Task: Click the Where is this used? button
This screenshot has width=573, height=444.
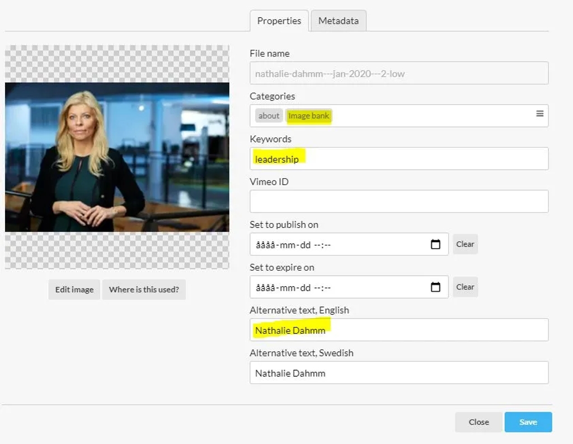Action: tap(144, 290)
